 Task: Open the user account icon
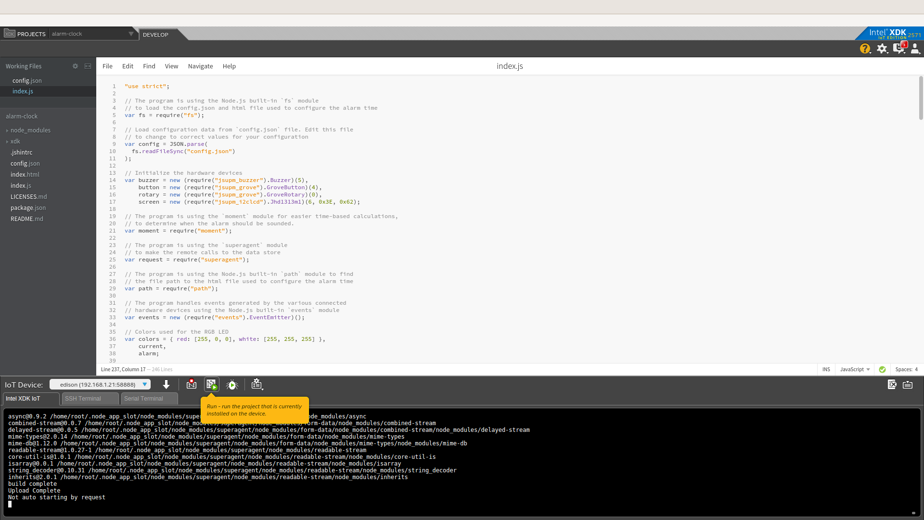[915, 49]
